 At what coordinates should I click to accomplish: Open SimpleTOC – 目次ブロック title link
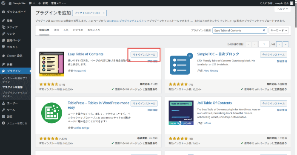[x=218, y=54]
